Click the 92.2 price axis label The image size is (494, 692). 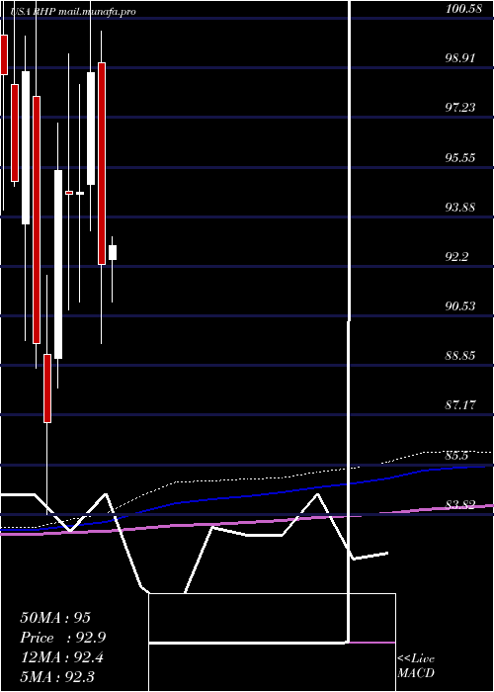[456, 256]
